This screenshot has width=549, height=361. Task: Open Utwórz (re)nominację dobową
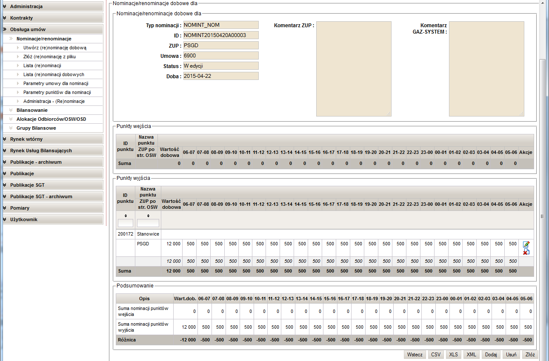coord(55,48)
